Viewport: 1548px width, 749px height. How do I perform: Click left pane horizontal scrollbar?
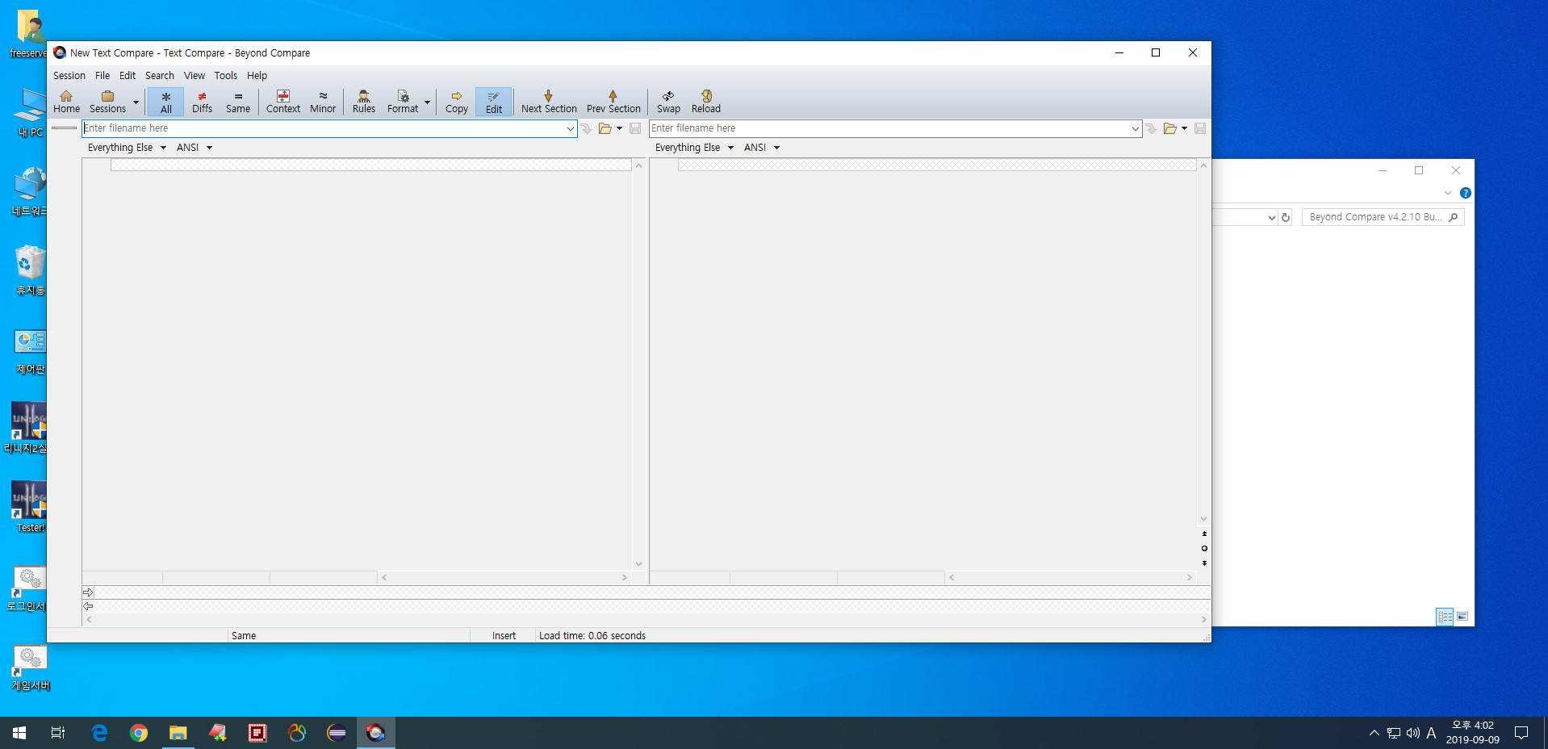(504, 578)
